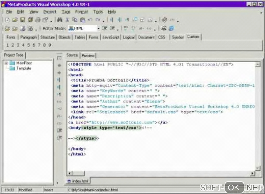This screenshot has height=194, width=265.
Task: Open the toolbar overflow arrow after the Redo icon
Action: pos(103,22)
